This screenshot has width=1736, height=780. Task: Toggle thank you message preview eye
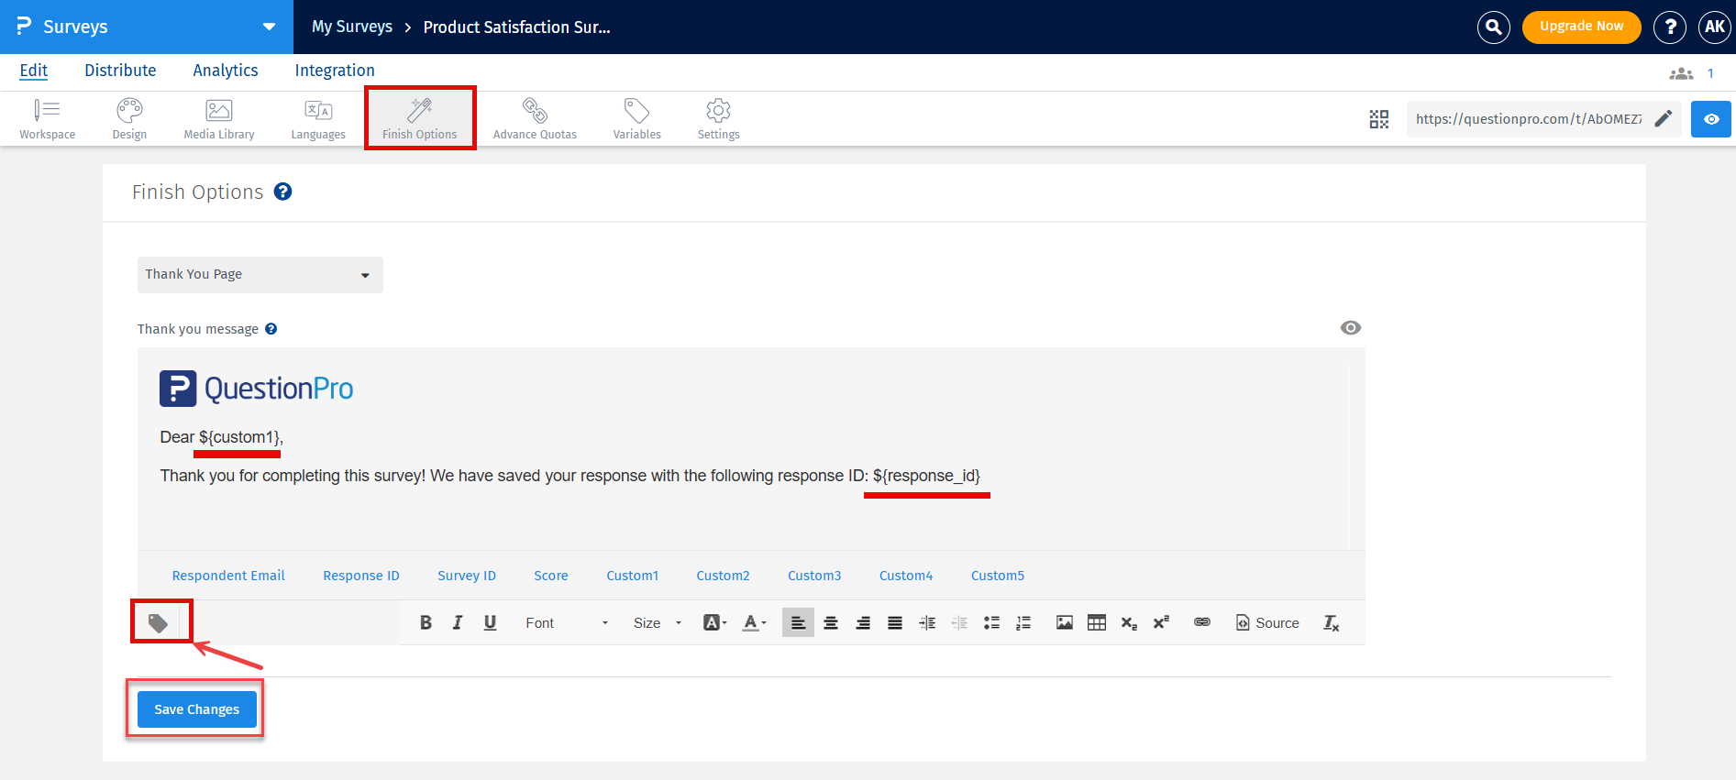1350,328
